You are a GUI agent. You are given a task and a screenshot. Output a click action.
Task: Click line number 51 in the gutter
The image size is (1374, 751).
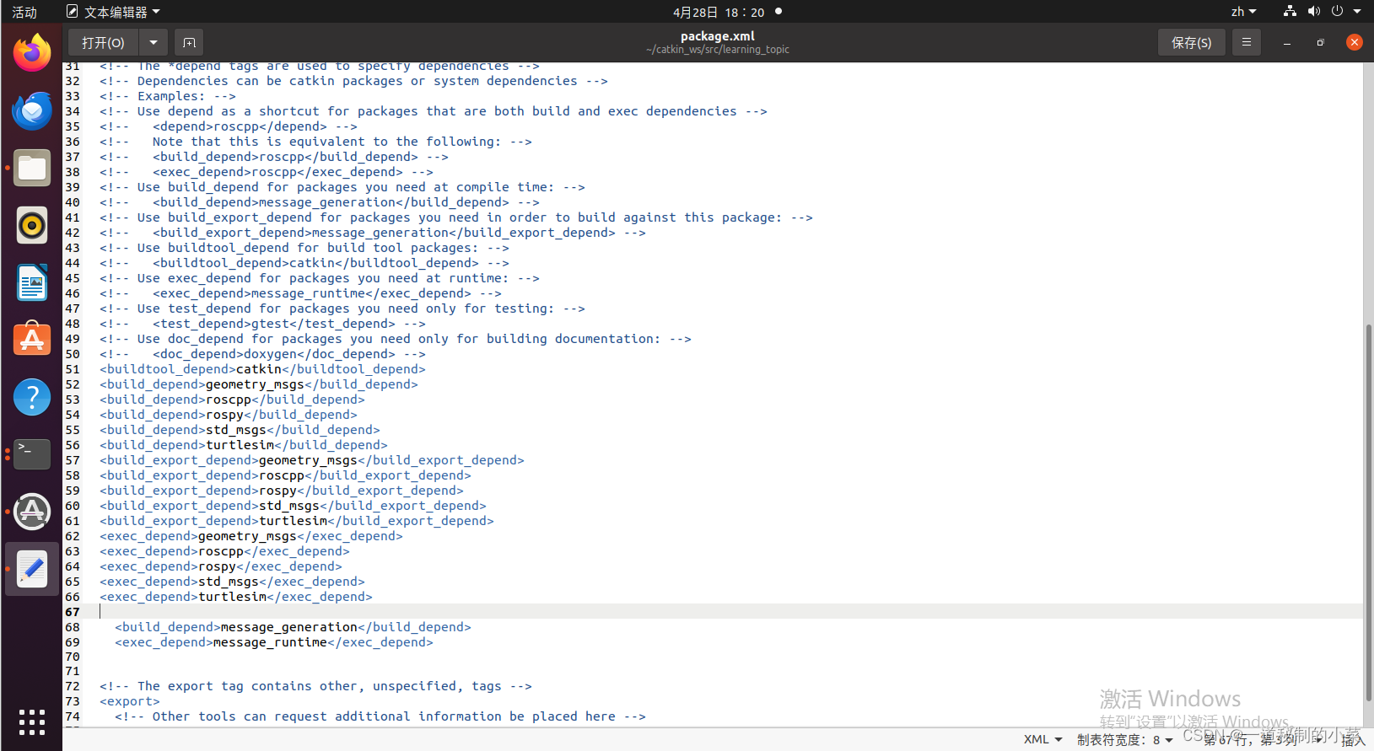(x=73, y=369)
